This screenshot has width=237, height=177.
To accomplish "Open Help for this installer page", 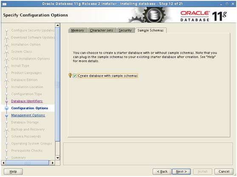I will 13,171.
